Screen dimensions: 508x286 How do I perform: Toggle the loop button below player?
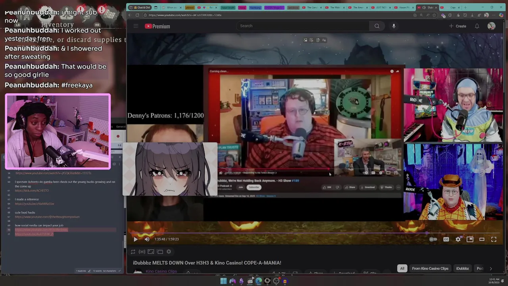tap(133, 251)
